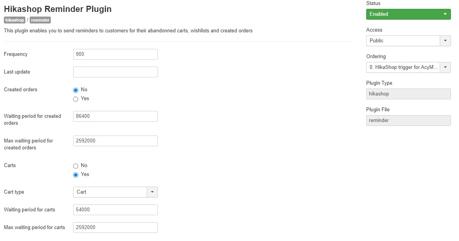
Task: Click the Frequency input field
Action: [116, 54]
